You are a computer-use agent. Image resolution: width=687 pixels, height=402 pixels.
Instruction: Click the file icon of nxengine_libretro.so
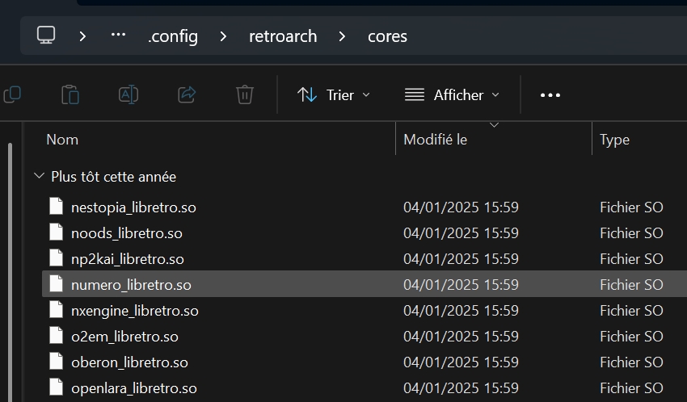point(56,309)
